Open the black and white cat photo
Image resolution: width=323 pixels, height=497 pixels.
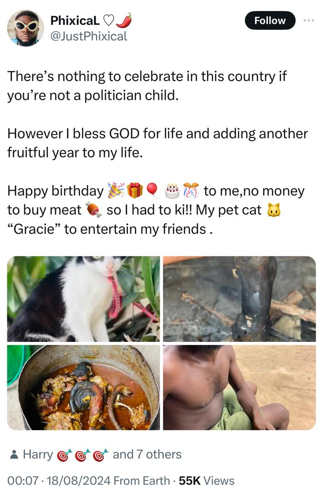click(x=84, y=299)
